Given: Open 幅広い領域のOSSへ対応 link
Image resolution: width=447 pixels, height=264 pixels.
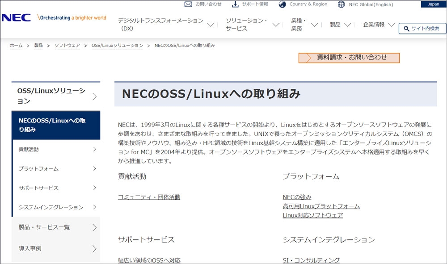Looking at the screenshot, I should pyautogui.click(x=149, y=260).
